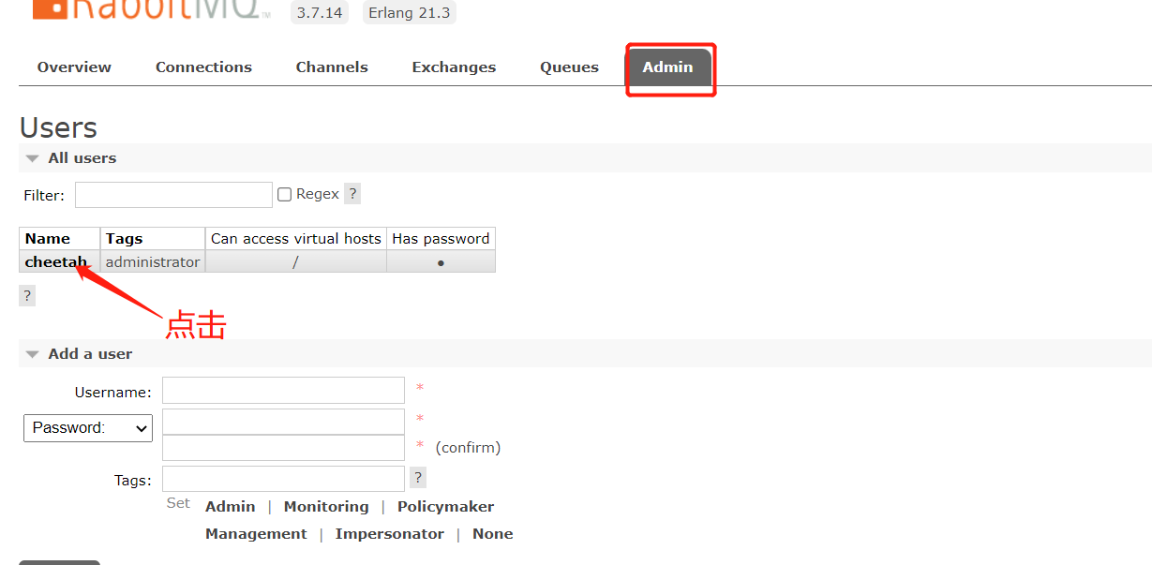The width and height of the screenshot is (1152, 565).
Task: Go to the Channels tab
Action: [332, 67]
